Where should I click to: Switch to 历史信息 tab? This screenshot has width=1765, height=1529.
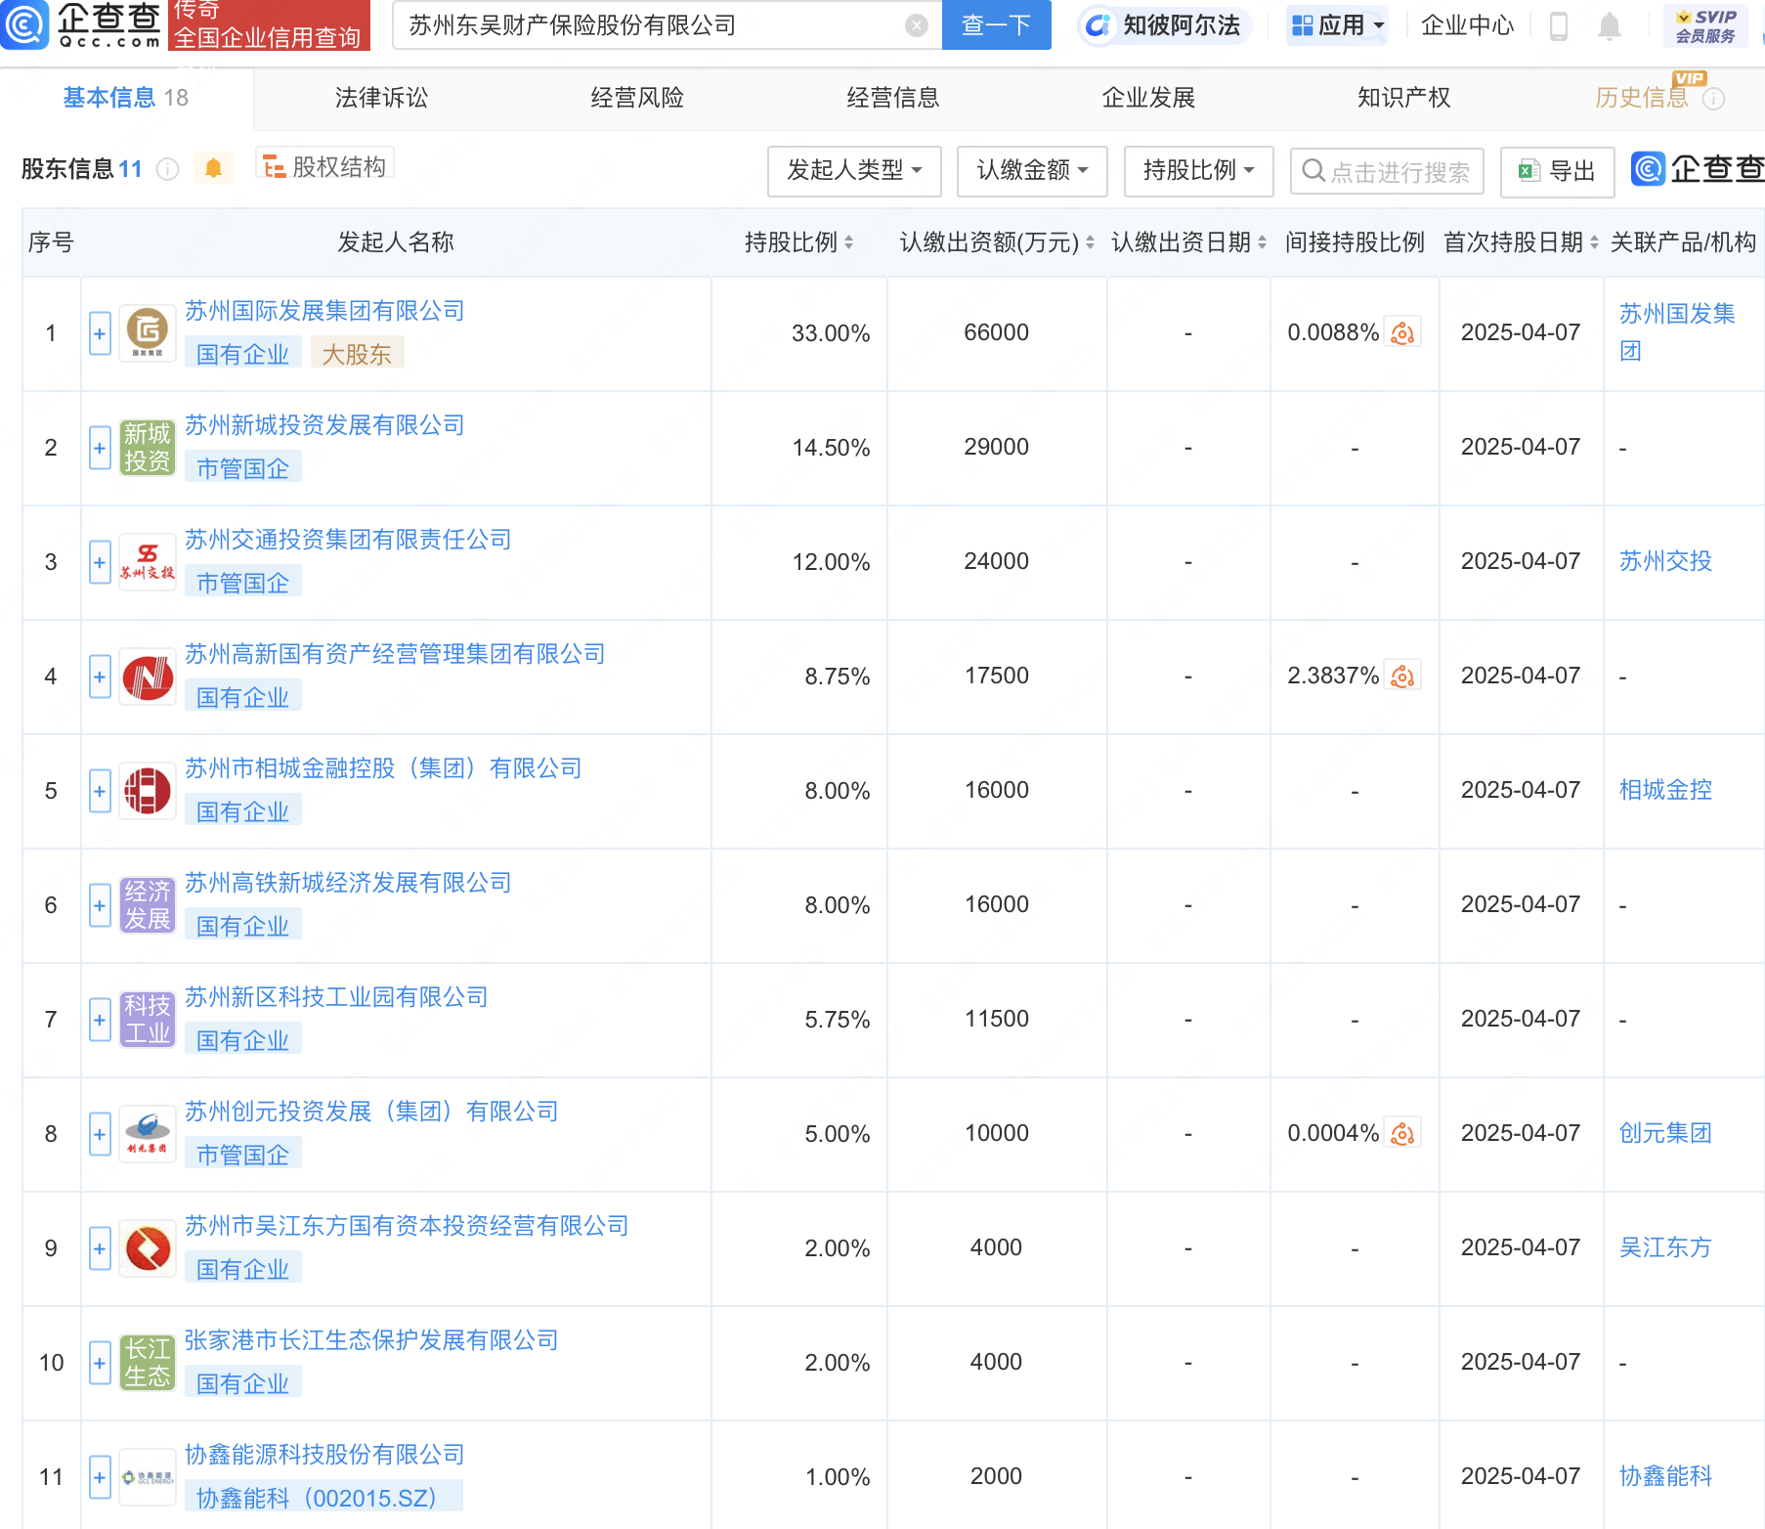coord(1641,98)
